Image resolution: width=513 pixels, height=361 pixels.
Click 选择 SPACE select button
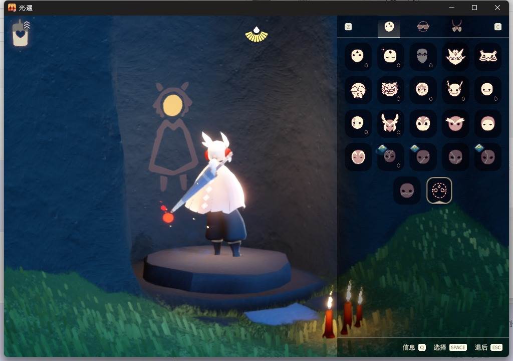pos(449,347)
